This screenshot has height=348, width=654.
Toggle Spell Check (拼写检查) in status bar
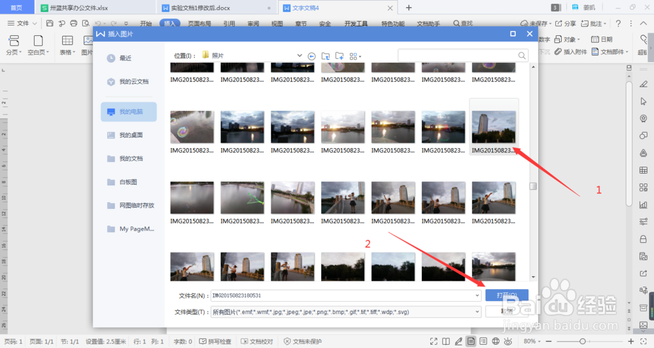click(215, 341)
